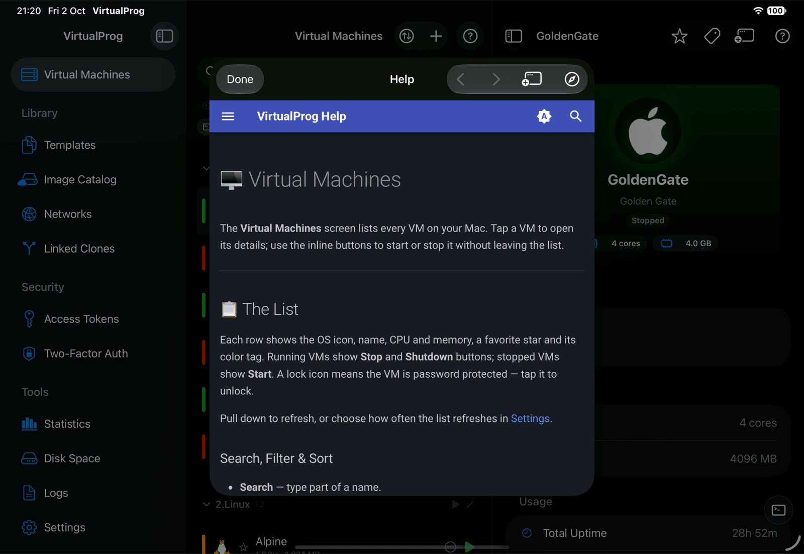This screenshot has width=804, height=554.
Task: Toggle the GoldenGate detail sidebar icon
Action: [514, 36]
